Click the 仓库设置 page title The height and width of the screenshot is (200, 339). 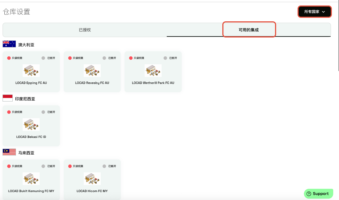[x=16, y=12]
